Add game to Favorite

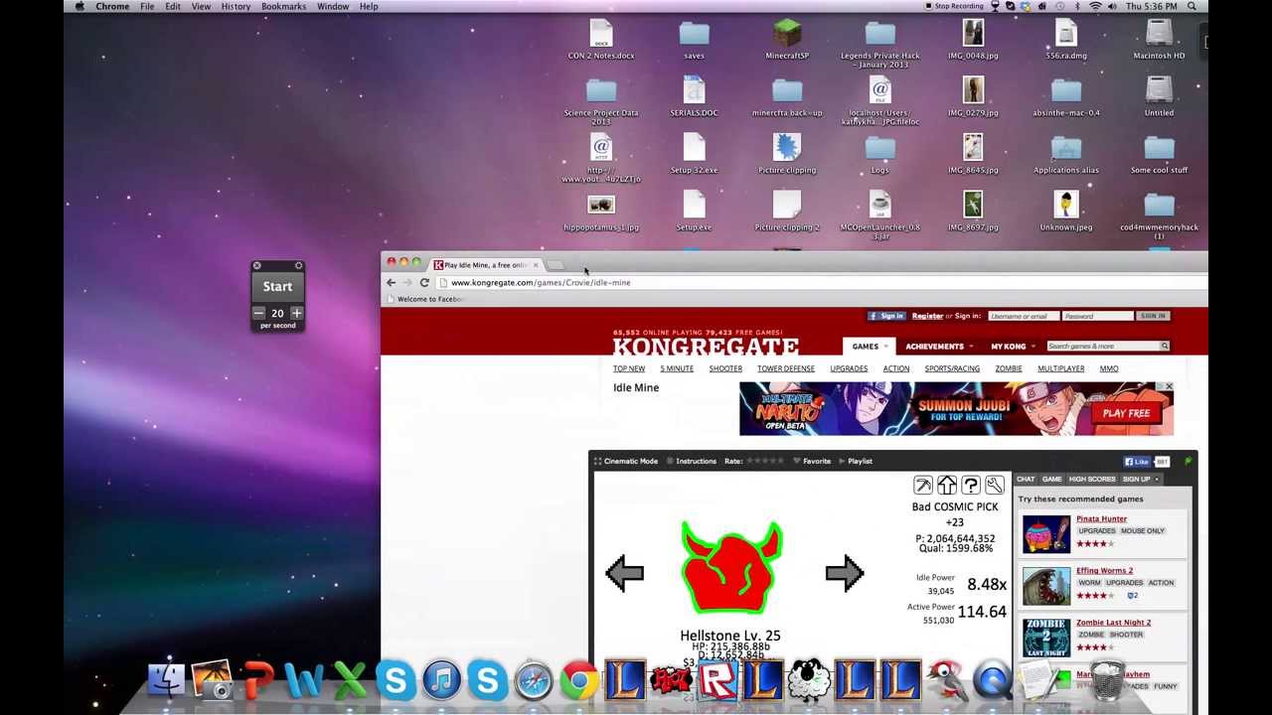click(x=812, y=461)
